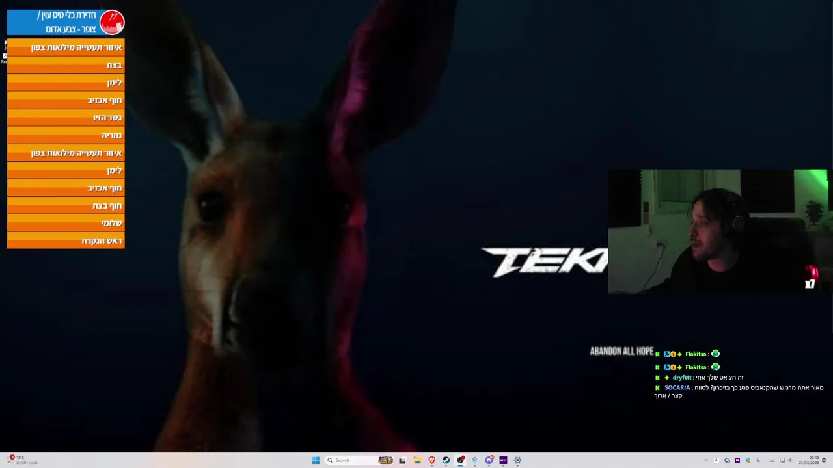Select the נהריה alert row
Viewport: 833px width, 468px height.
click(x=66, y=135)
